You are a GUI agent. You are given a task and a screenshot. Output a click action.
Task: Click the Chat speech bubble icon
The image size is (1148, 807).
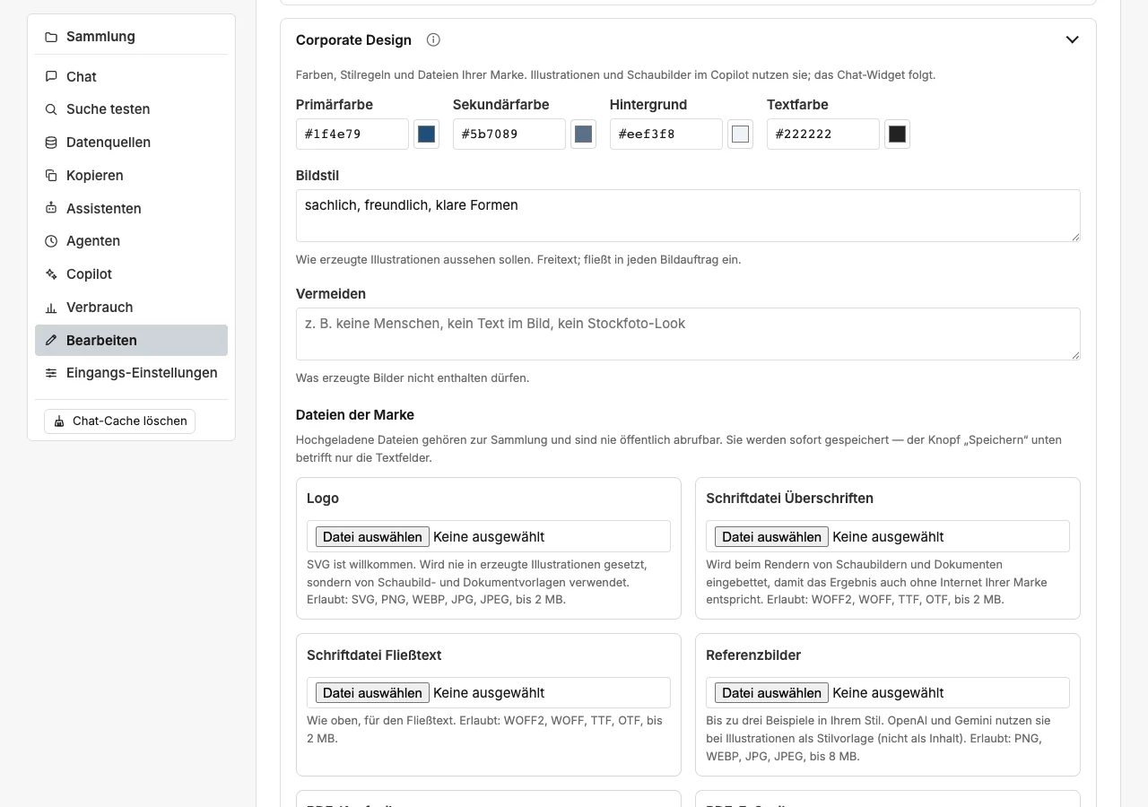pyautogui.click(x=51, y=77)
